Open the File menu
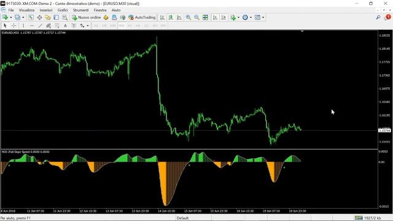 pos(11,10)
